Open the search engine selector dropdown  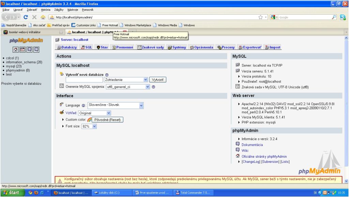274,17
